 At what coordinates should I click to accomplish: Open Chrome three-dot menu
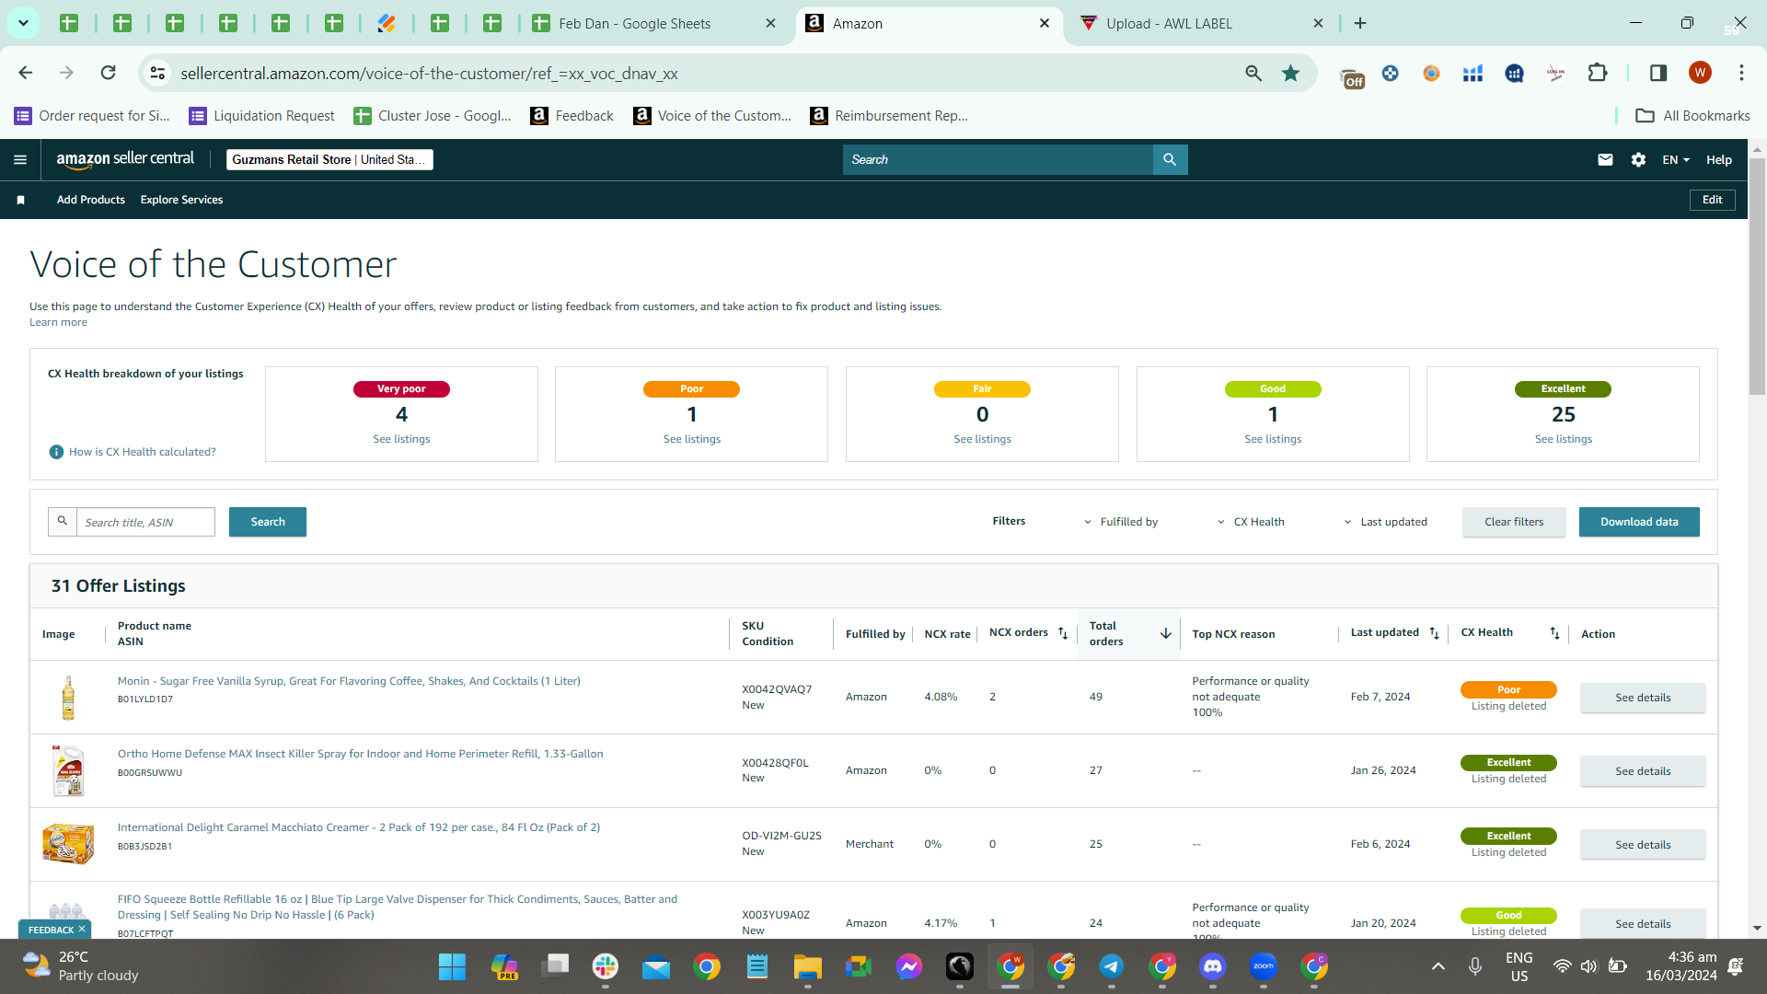click(x=1741, y=73)
